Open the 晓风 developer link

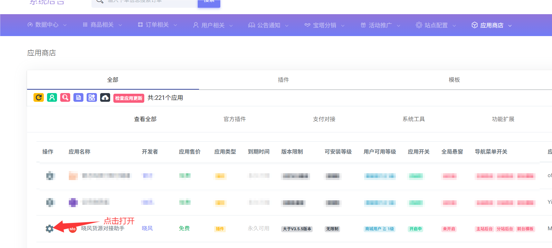click(147, 228)
